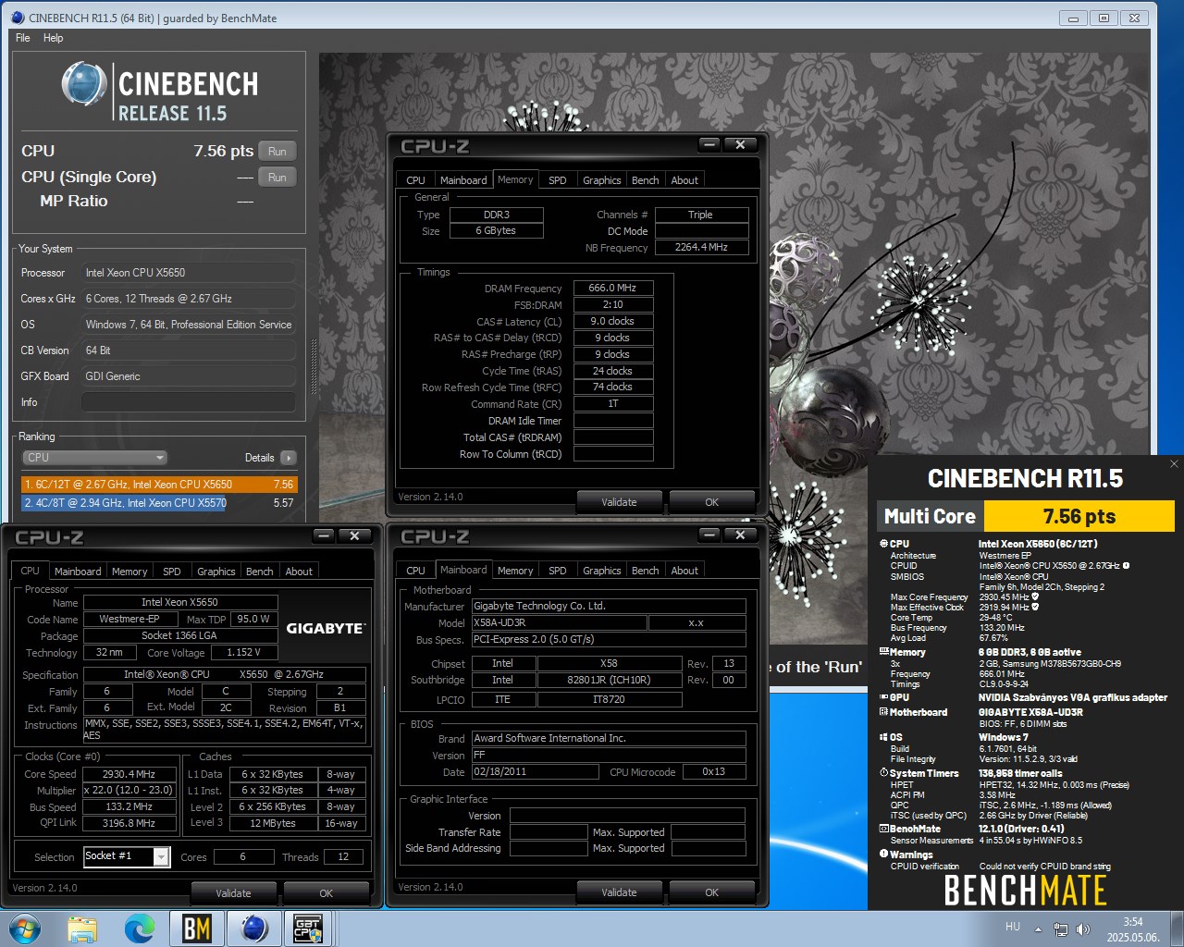Click the Multi Core 7.56 pts score banner
The width and height of the screenshot is (1184, 947).
click(x=1026, y=516)
